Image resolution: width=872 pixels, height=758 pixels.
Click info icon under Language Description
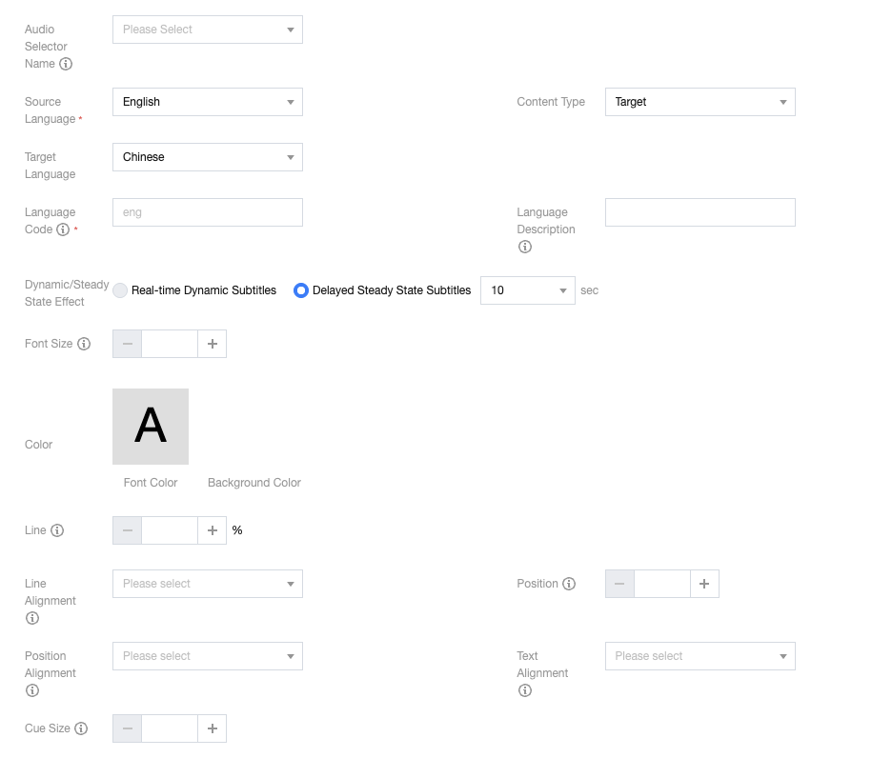[x=524, y=247]
